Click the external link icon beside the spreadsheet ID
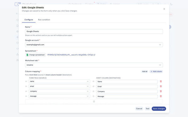The height and width of the screenshot is (117, 188). (94, 55)
